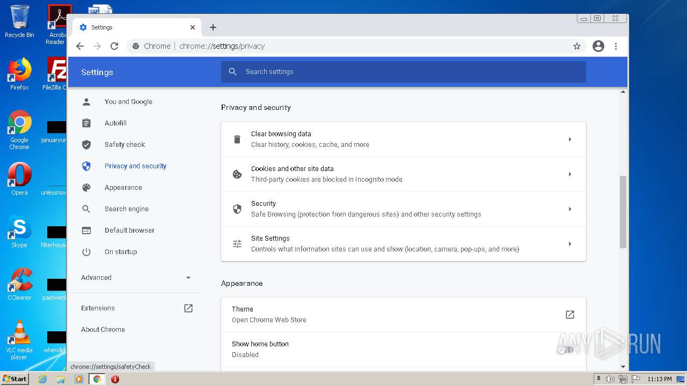Open Security settings row
Image resolution: width=687 pixels, height=386 pixels.
(404, 209)
